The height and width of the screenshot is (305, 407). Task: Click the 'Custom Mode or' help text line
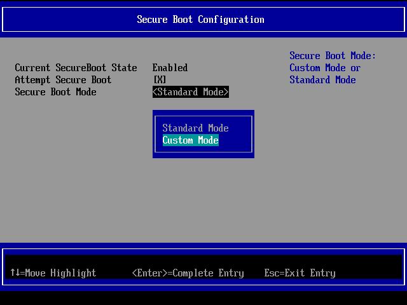click(325, 68)
